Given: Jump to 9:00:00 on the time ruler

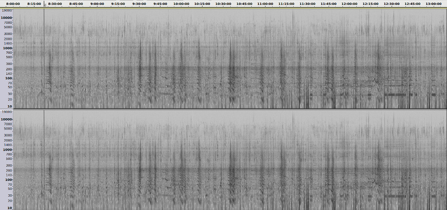Looking at the screenshot, I should click(x=97, y=4).
